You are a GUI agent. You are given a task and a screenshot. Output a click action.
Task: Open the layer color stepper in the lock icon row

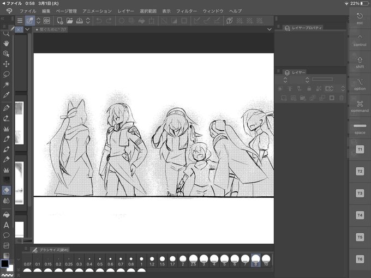click(x=343, y=89)
